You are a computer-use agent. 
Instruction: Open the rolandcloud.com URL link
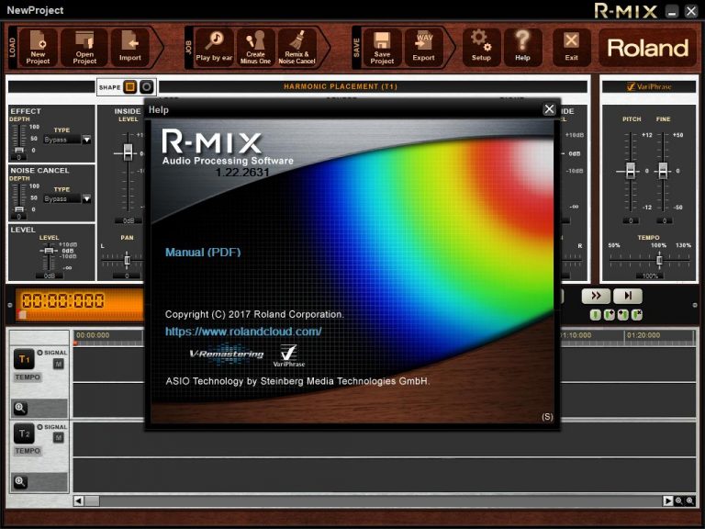pos(243,332)
